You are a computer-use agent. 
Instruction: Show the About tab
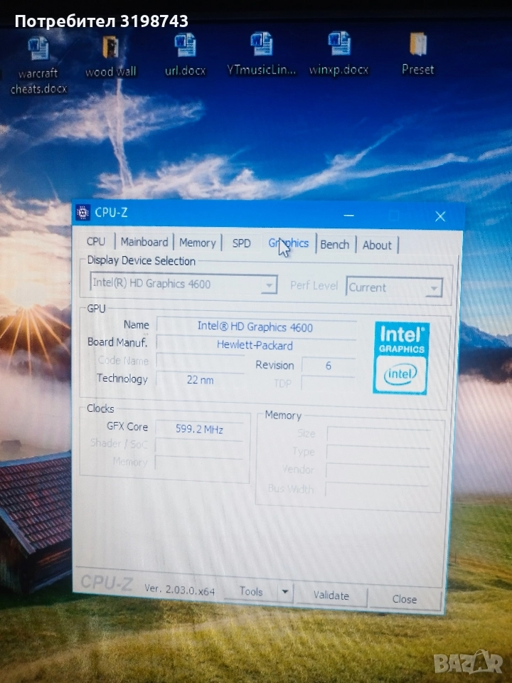pyautogui.click(x=377, y=245)
